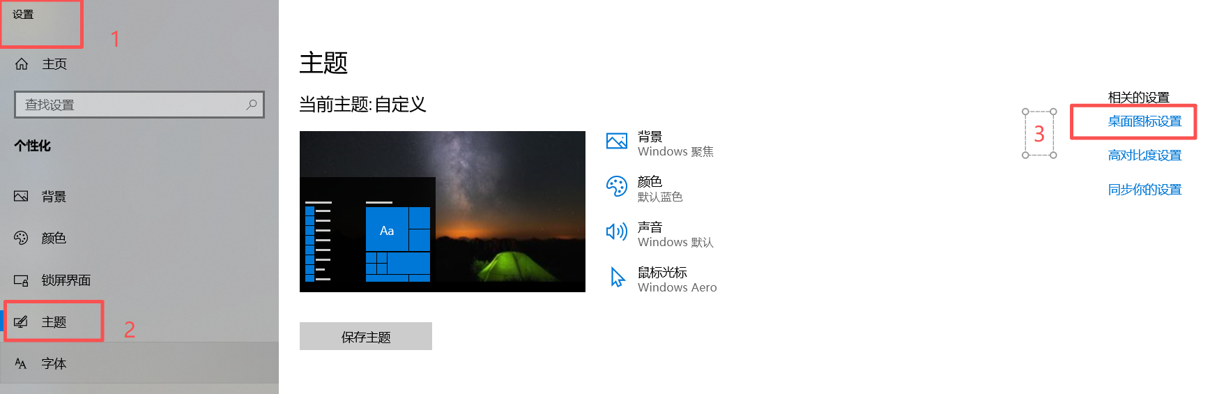This screenshot has height=394, width=1210.
Task: Select the Colors palette icon in sidebar
Action: pyautogui.click(x=22, y=238)
